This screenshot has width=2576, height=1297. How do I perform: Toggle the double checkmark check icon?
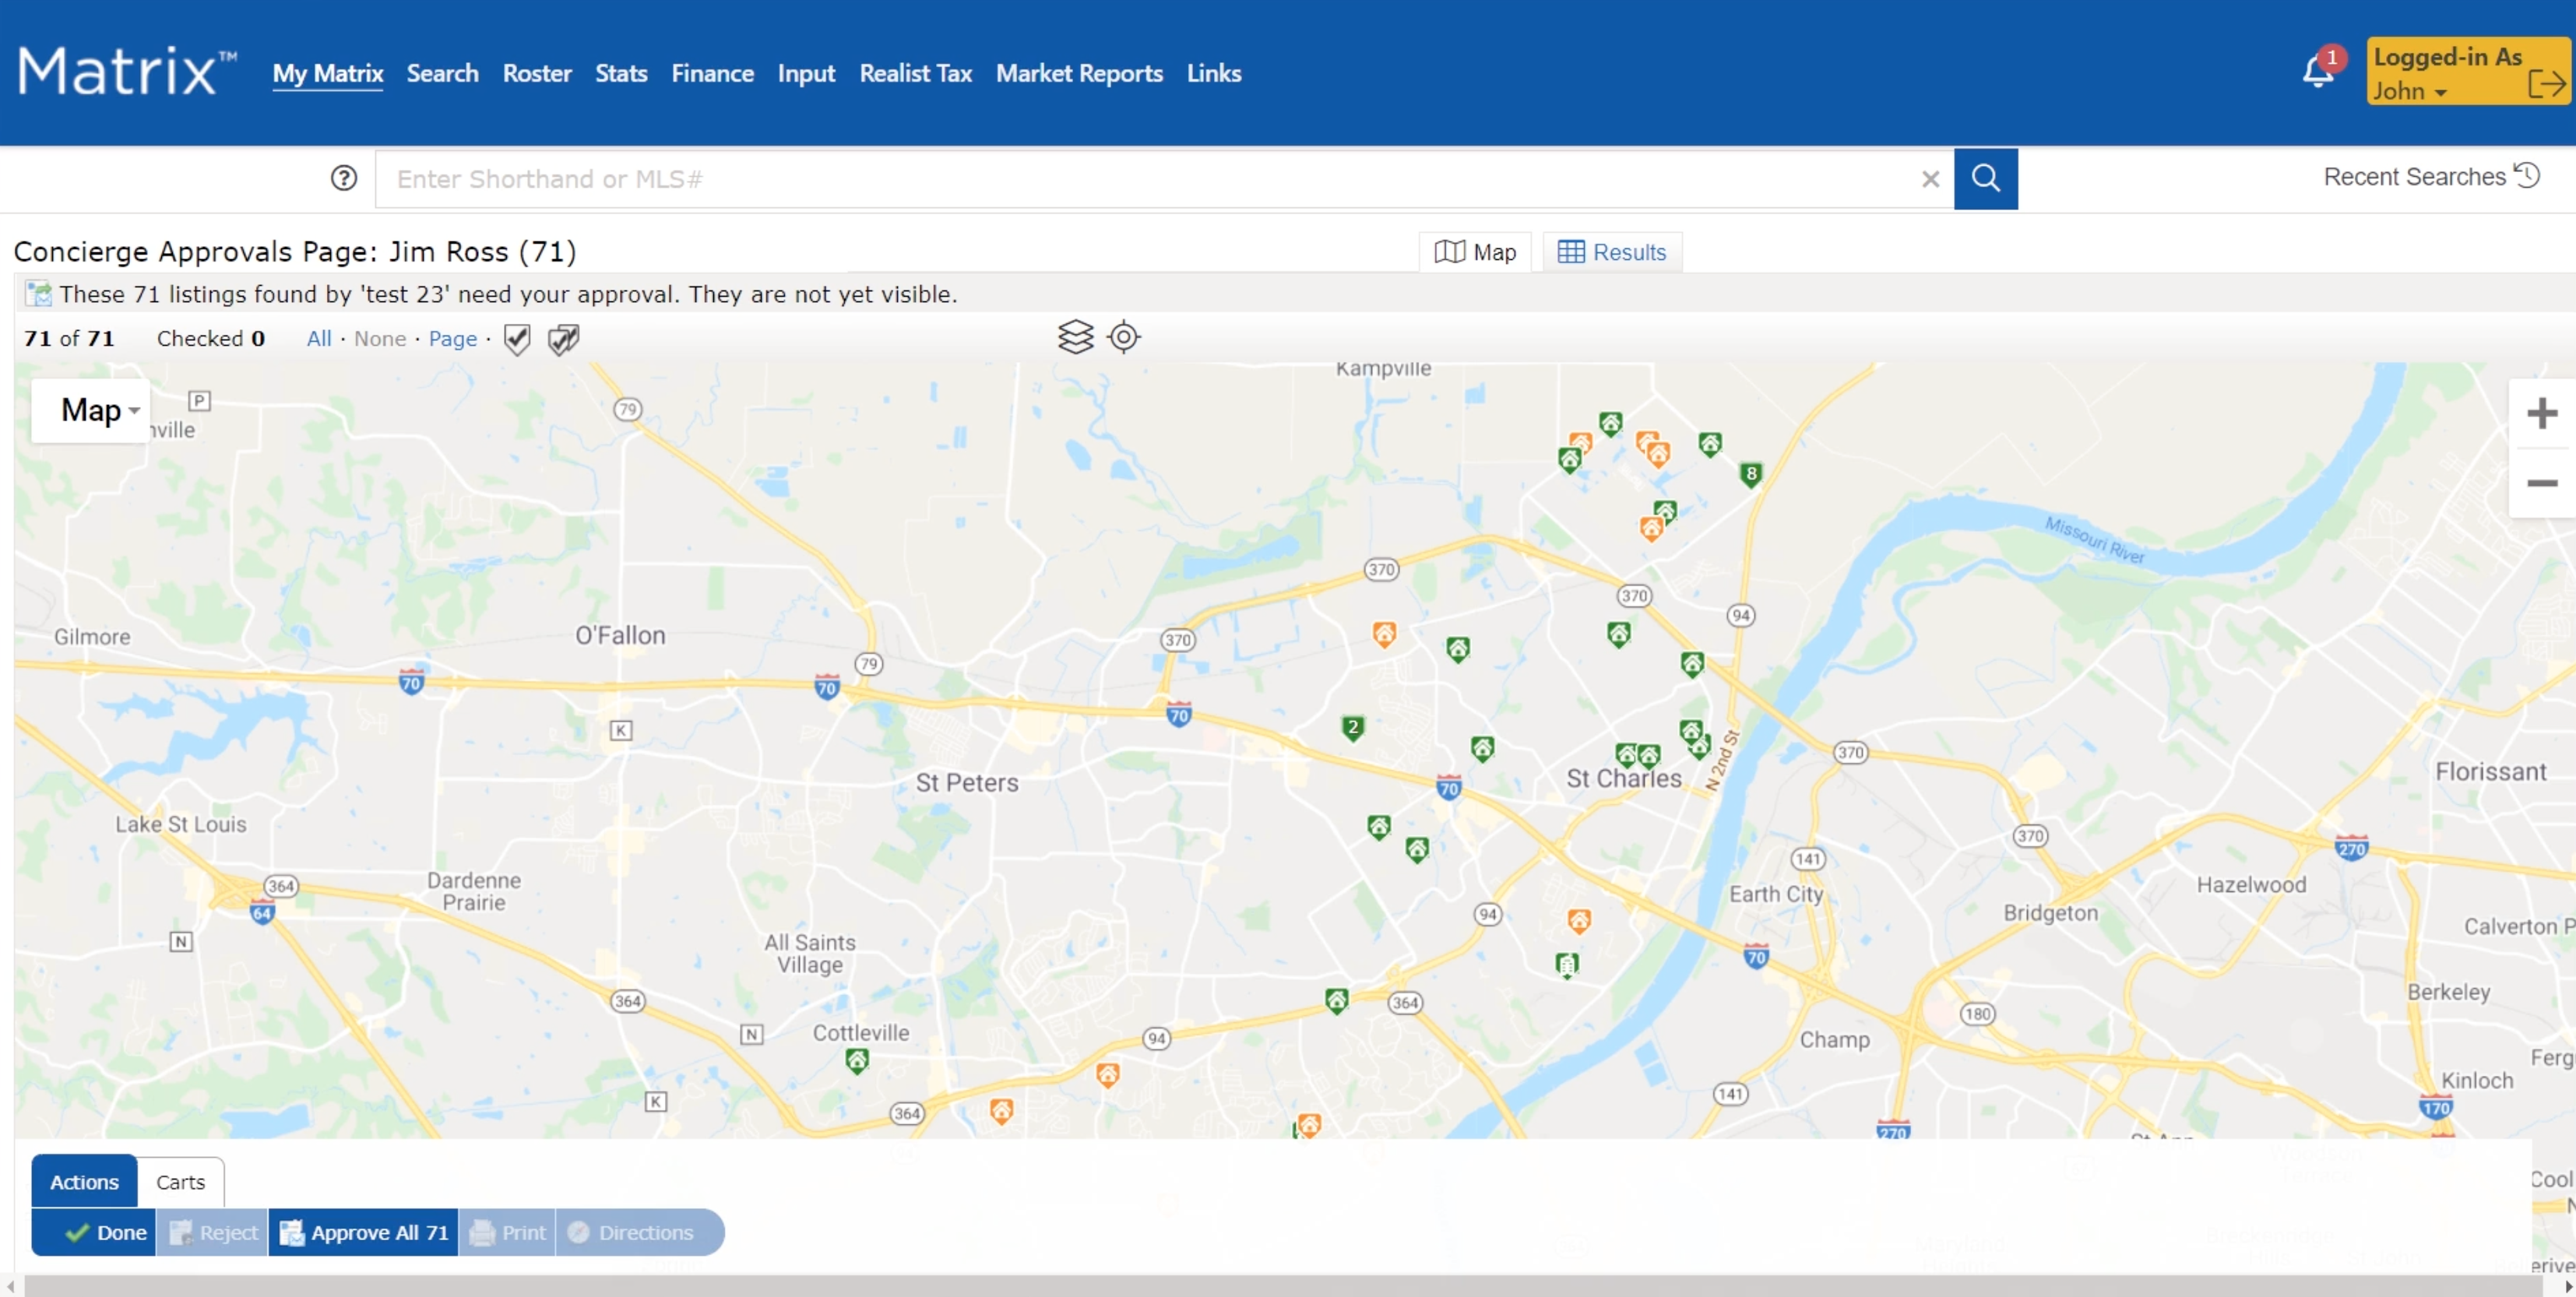tap(563, 339)
